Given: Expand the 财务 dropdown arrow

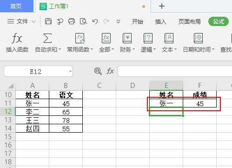Looking at the screenshot, I should point(133,49).
